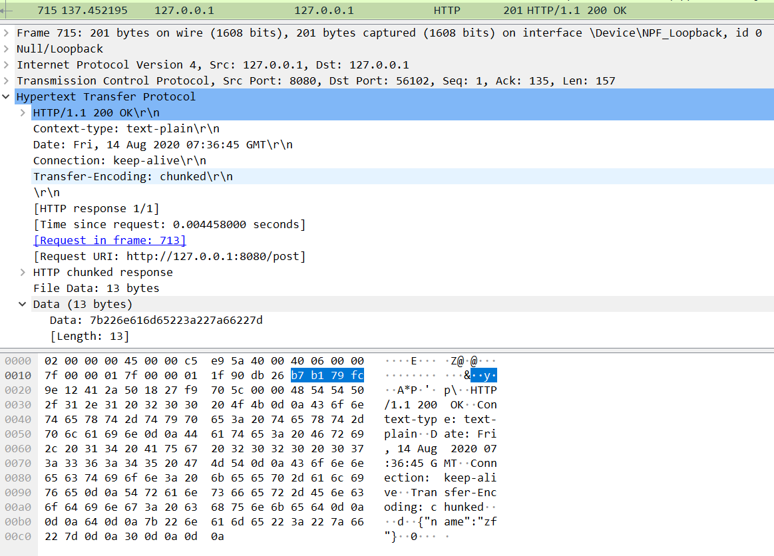Image resolution: width=774 pixels, height=556 pixels.
Task: Click the highlighted bytes b7 b1 79 fc
Action: tap(327, 375)
